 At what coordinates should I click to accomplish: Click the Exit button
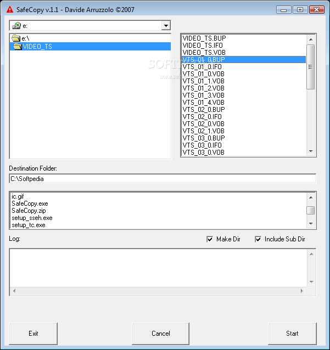tap(33, 334)
